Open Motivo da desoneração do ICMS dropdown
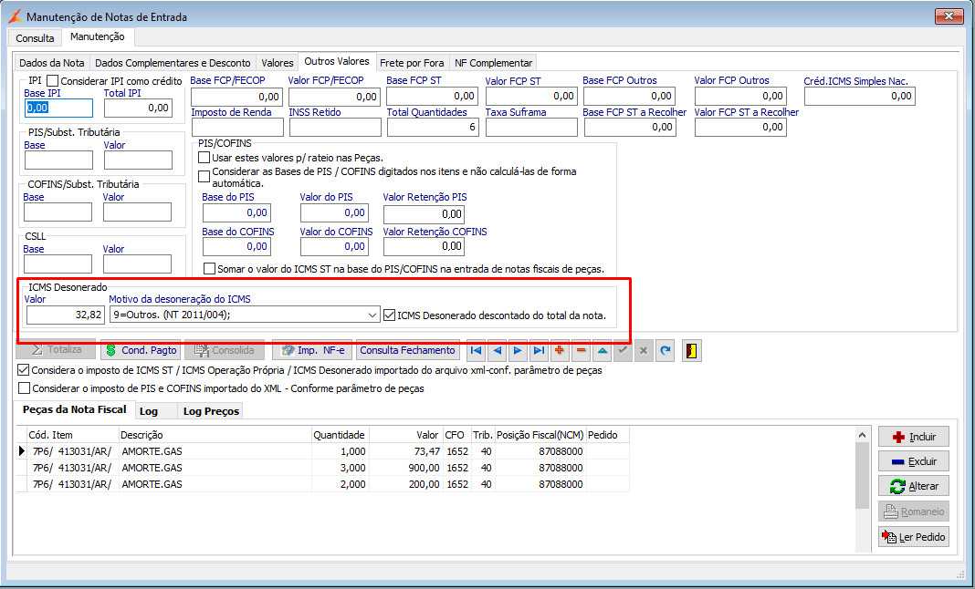This screenshot has height=589, width=975. tap(372, 315)
